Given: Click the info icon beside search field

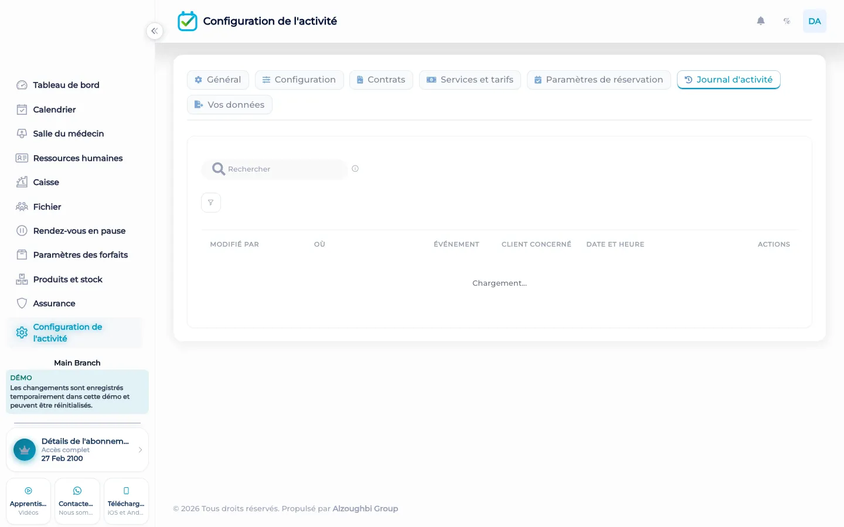Looking at the screenshot, I should click(x=355, y=169).
